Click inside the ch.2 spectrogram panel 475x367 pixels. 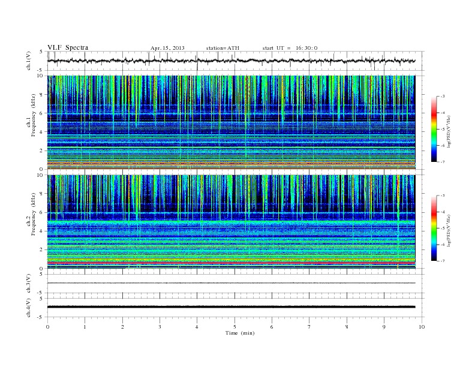(231, 222)
